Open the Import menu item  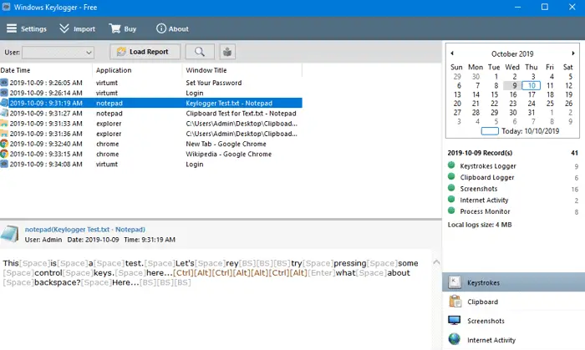pos(77,28)
